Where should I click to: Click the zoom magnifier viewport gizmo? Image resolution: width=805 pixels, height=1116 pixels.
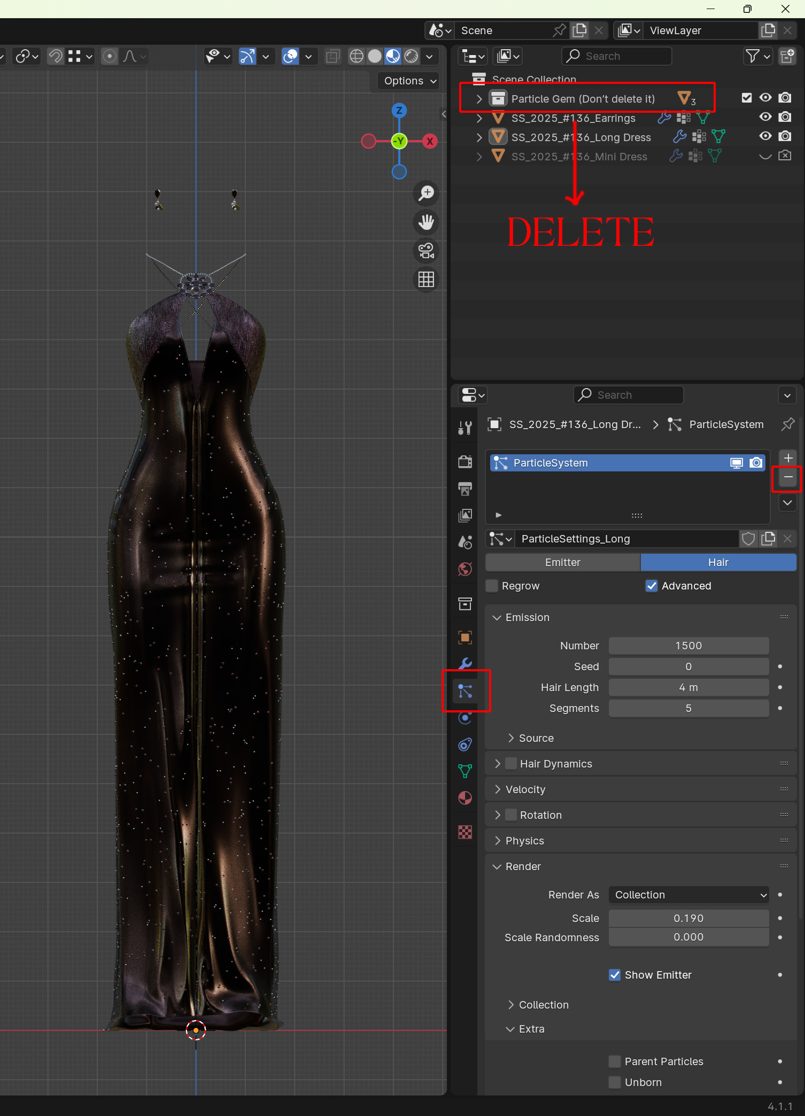coord(426,193)
